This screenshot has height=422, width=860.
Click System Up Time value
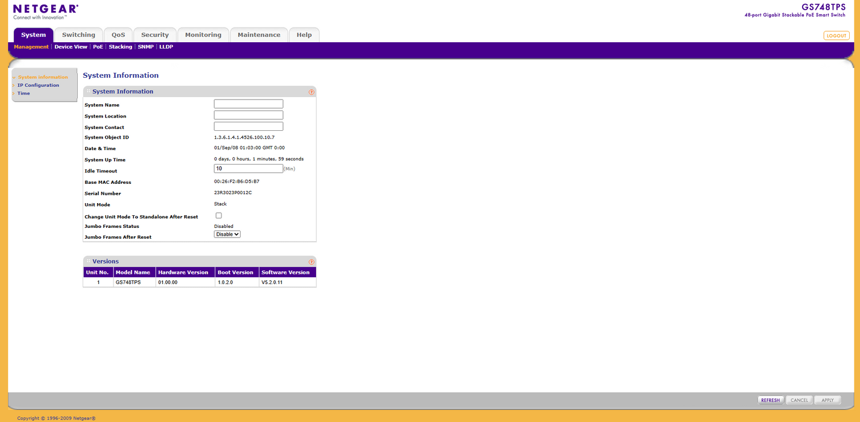click(x=259, y=159)
